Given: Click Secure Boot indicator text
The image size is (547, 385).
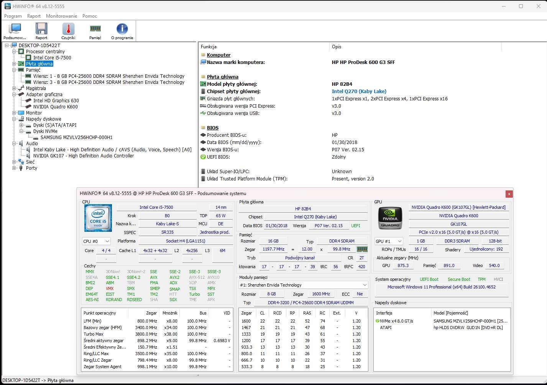Looking at the screenshot, I should pos(459,279).
